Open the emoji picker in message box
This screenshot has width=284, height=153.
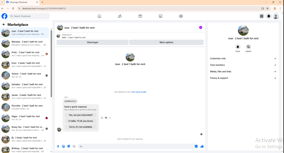tap(196, 146)
